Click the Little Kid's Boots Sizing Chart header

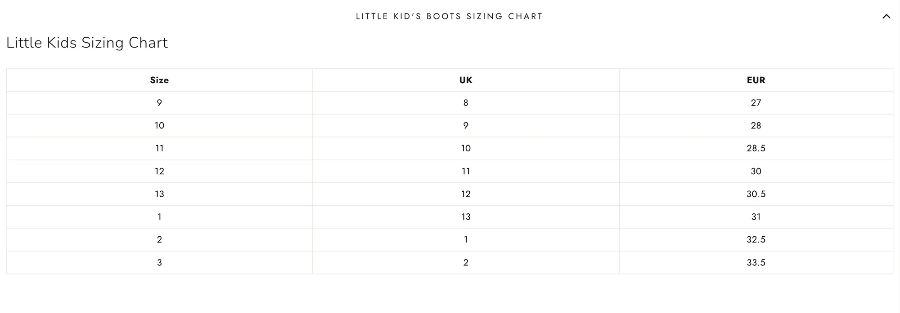tap(450, 17)
